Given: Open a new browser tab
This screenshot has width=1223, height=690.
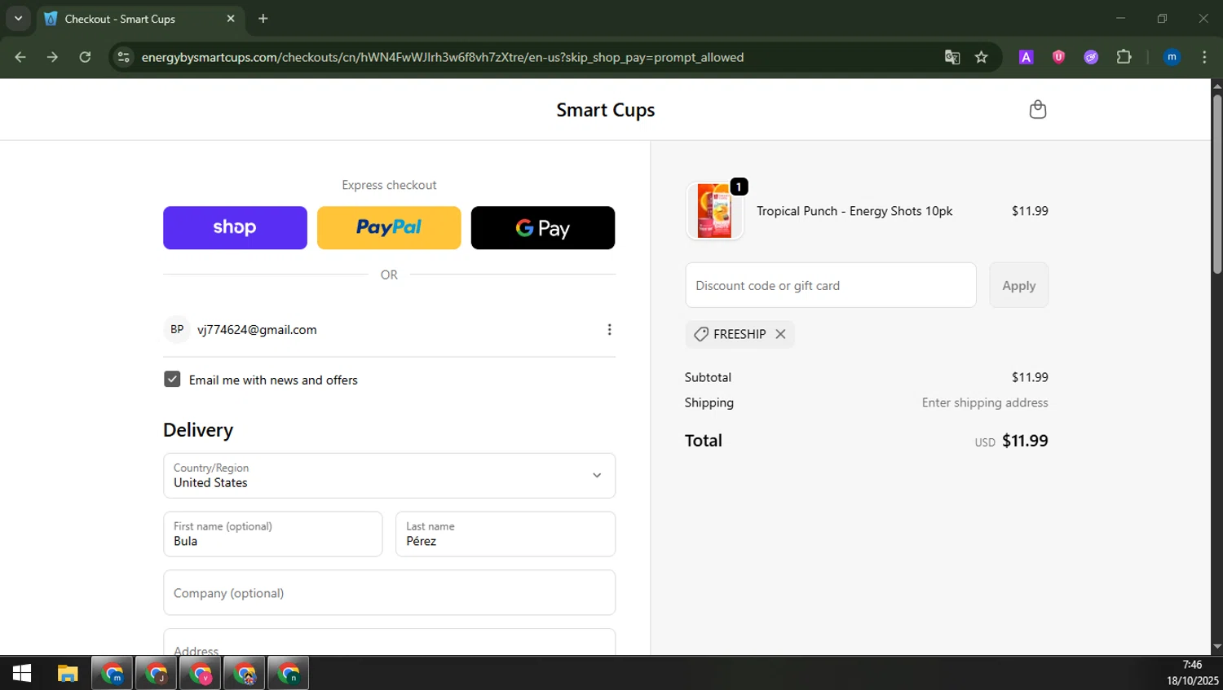Looking at the screenshot, I should 263,19.
